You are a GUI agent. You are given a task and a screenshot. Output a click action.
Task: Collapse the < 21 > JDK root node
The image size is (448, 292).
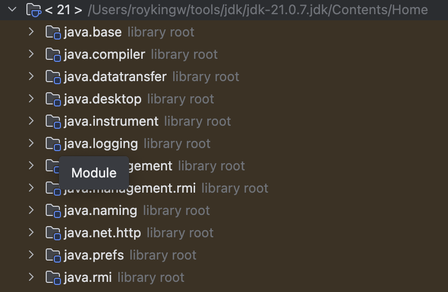click(x=13, y=10)
